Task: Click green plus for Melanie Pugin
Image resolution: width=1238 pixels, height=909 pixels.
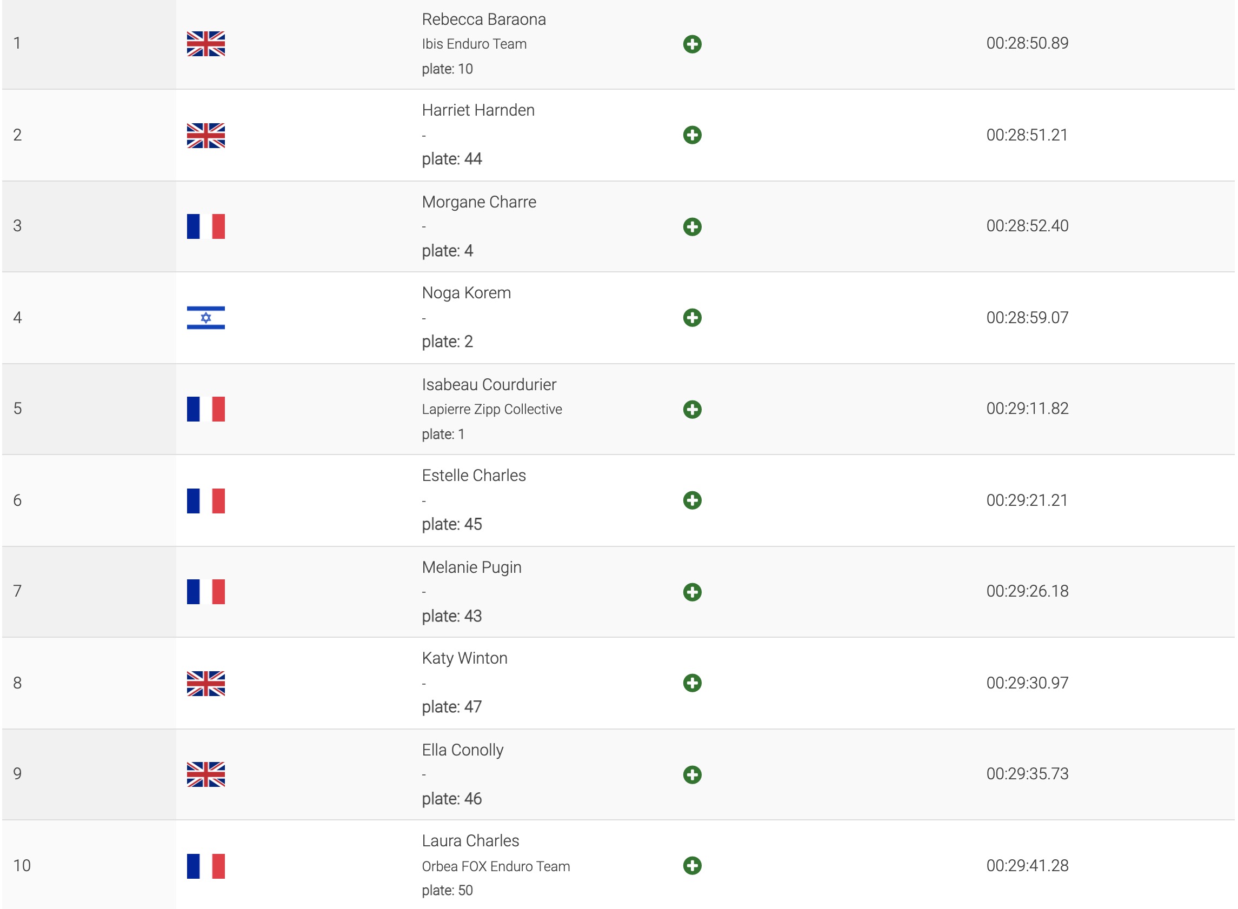Action: (x=692, y=592)
